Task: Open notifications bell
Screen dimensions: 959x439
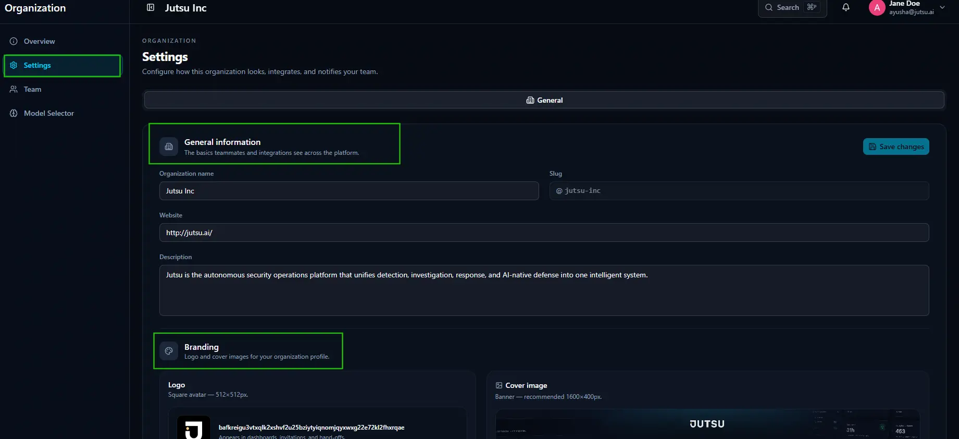Action: coord(846,7)
